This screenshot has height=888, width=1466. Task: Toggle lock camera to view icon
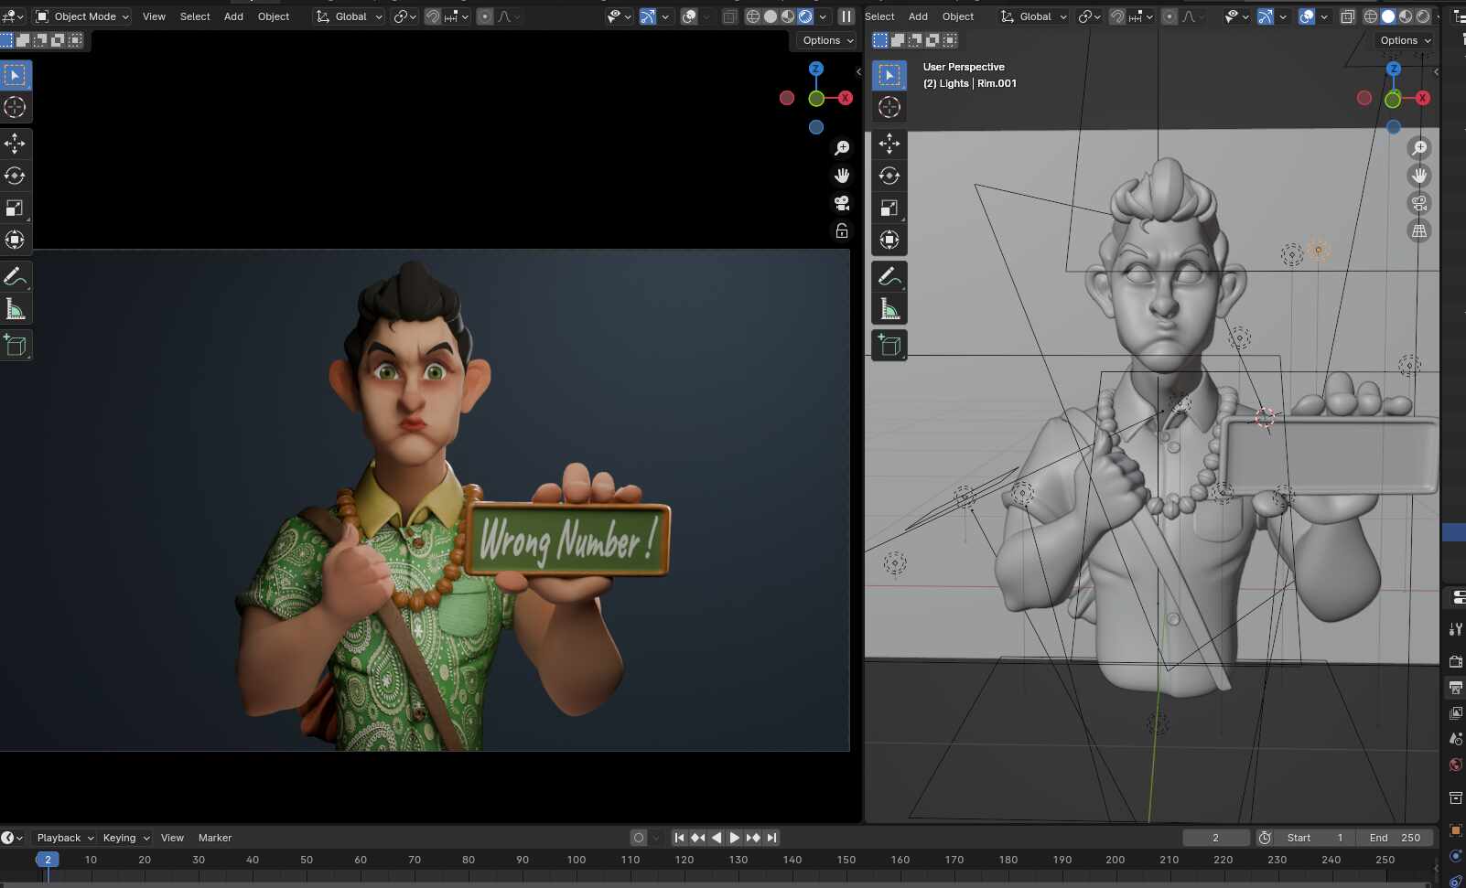coord(842,230)
